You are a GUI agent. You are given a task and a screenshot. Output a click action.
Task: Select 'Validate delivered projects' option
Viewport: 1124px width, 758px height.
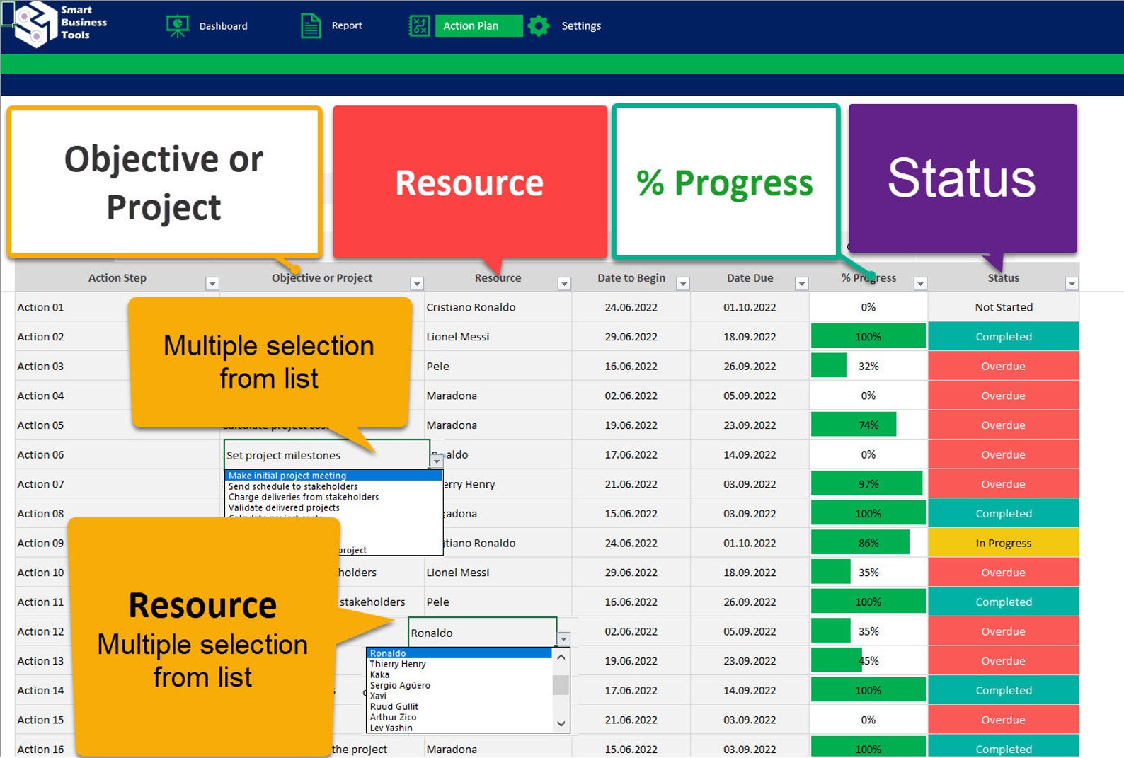pyautogui.click(x=333, y=507)
